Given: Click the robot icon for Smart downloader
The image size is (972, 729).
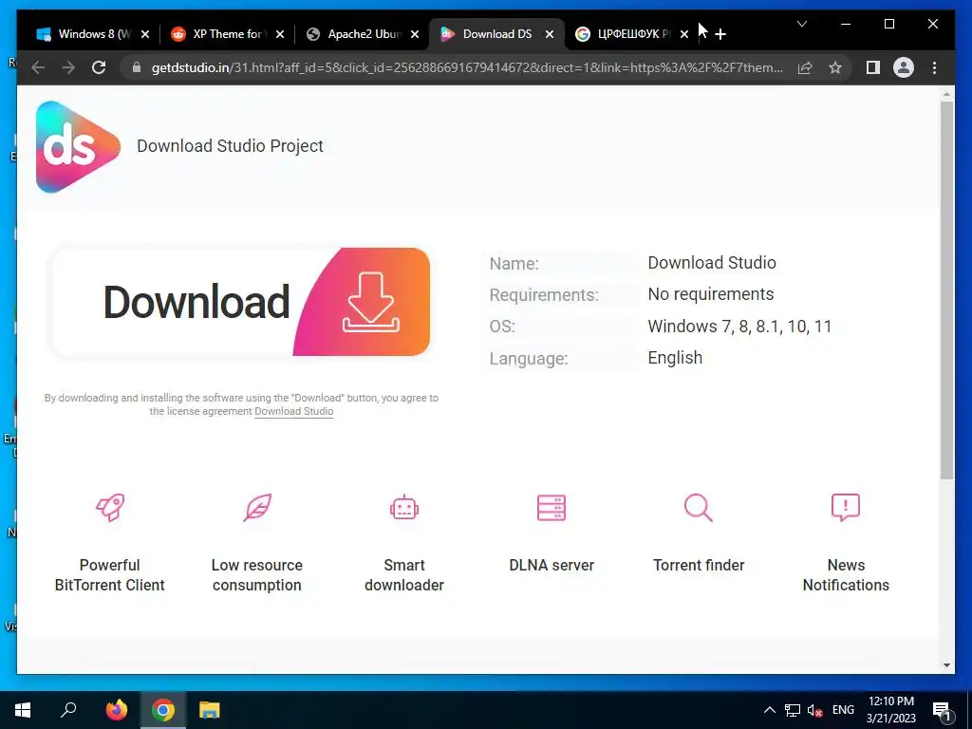Looking at the screenshot, I should click(x=404, y=508).
